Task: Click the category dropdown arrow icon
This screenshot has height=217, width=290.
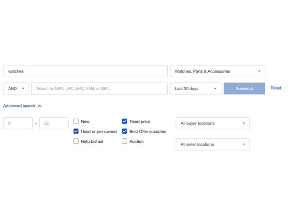Action: pyautogui.click(x=259, y=71)
